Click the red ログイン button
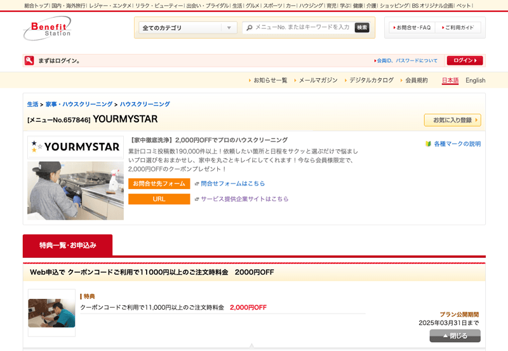The width and height of the screenshot is (508, 351). coord(465,60)
